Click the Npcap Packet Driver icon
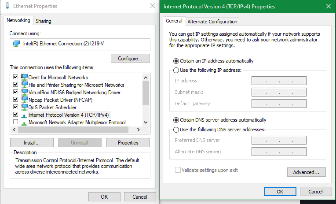 pos(24,100)
